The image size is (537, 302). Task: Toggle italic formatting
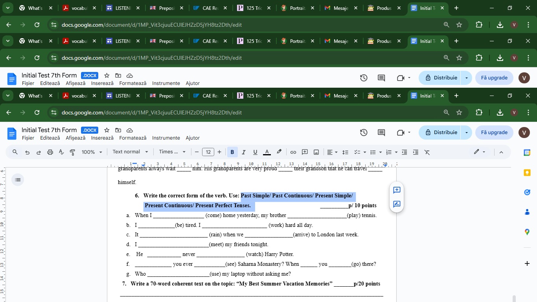244,152
